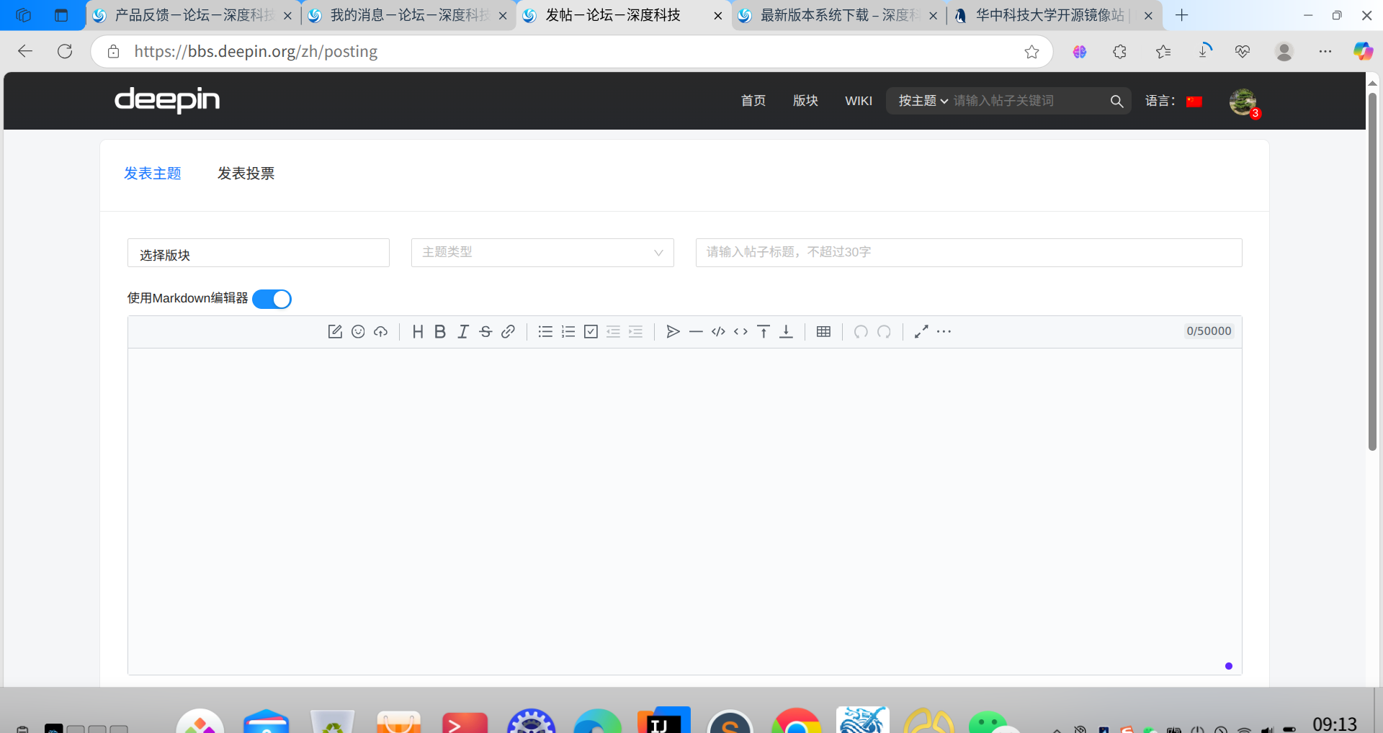Click the deepin logo

click(167, 100)
